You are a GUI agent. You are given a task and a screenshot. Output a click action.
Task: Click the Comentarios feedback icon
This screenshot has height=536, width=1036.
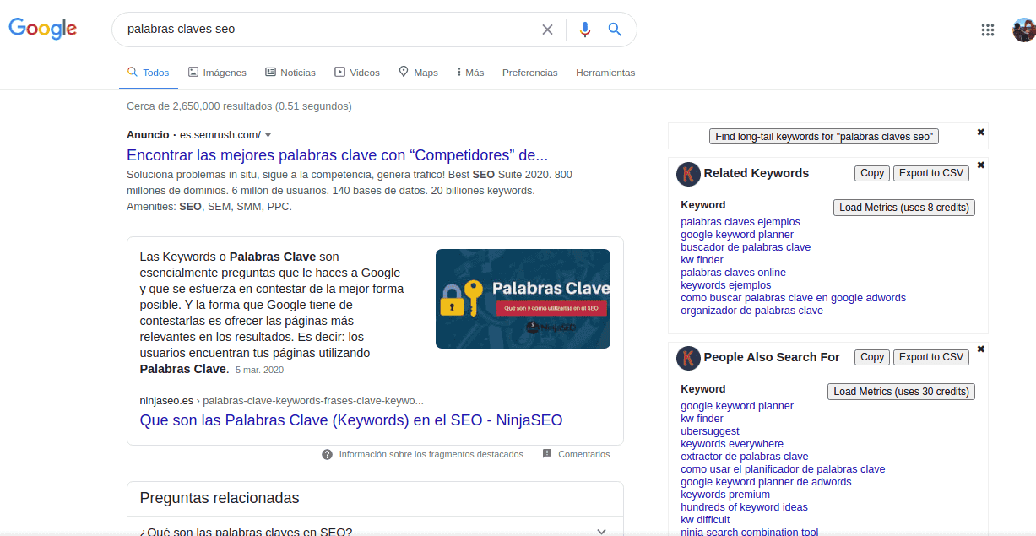547,454
